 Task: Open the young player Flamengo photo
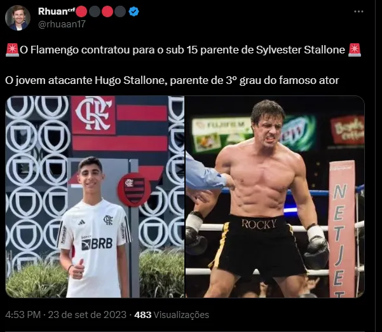tap(95, 197)
